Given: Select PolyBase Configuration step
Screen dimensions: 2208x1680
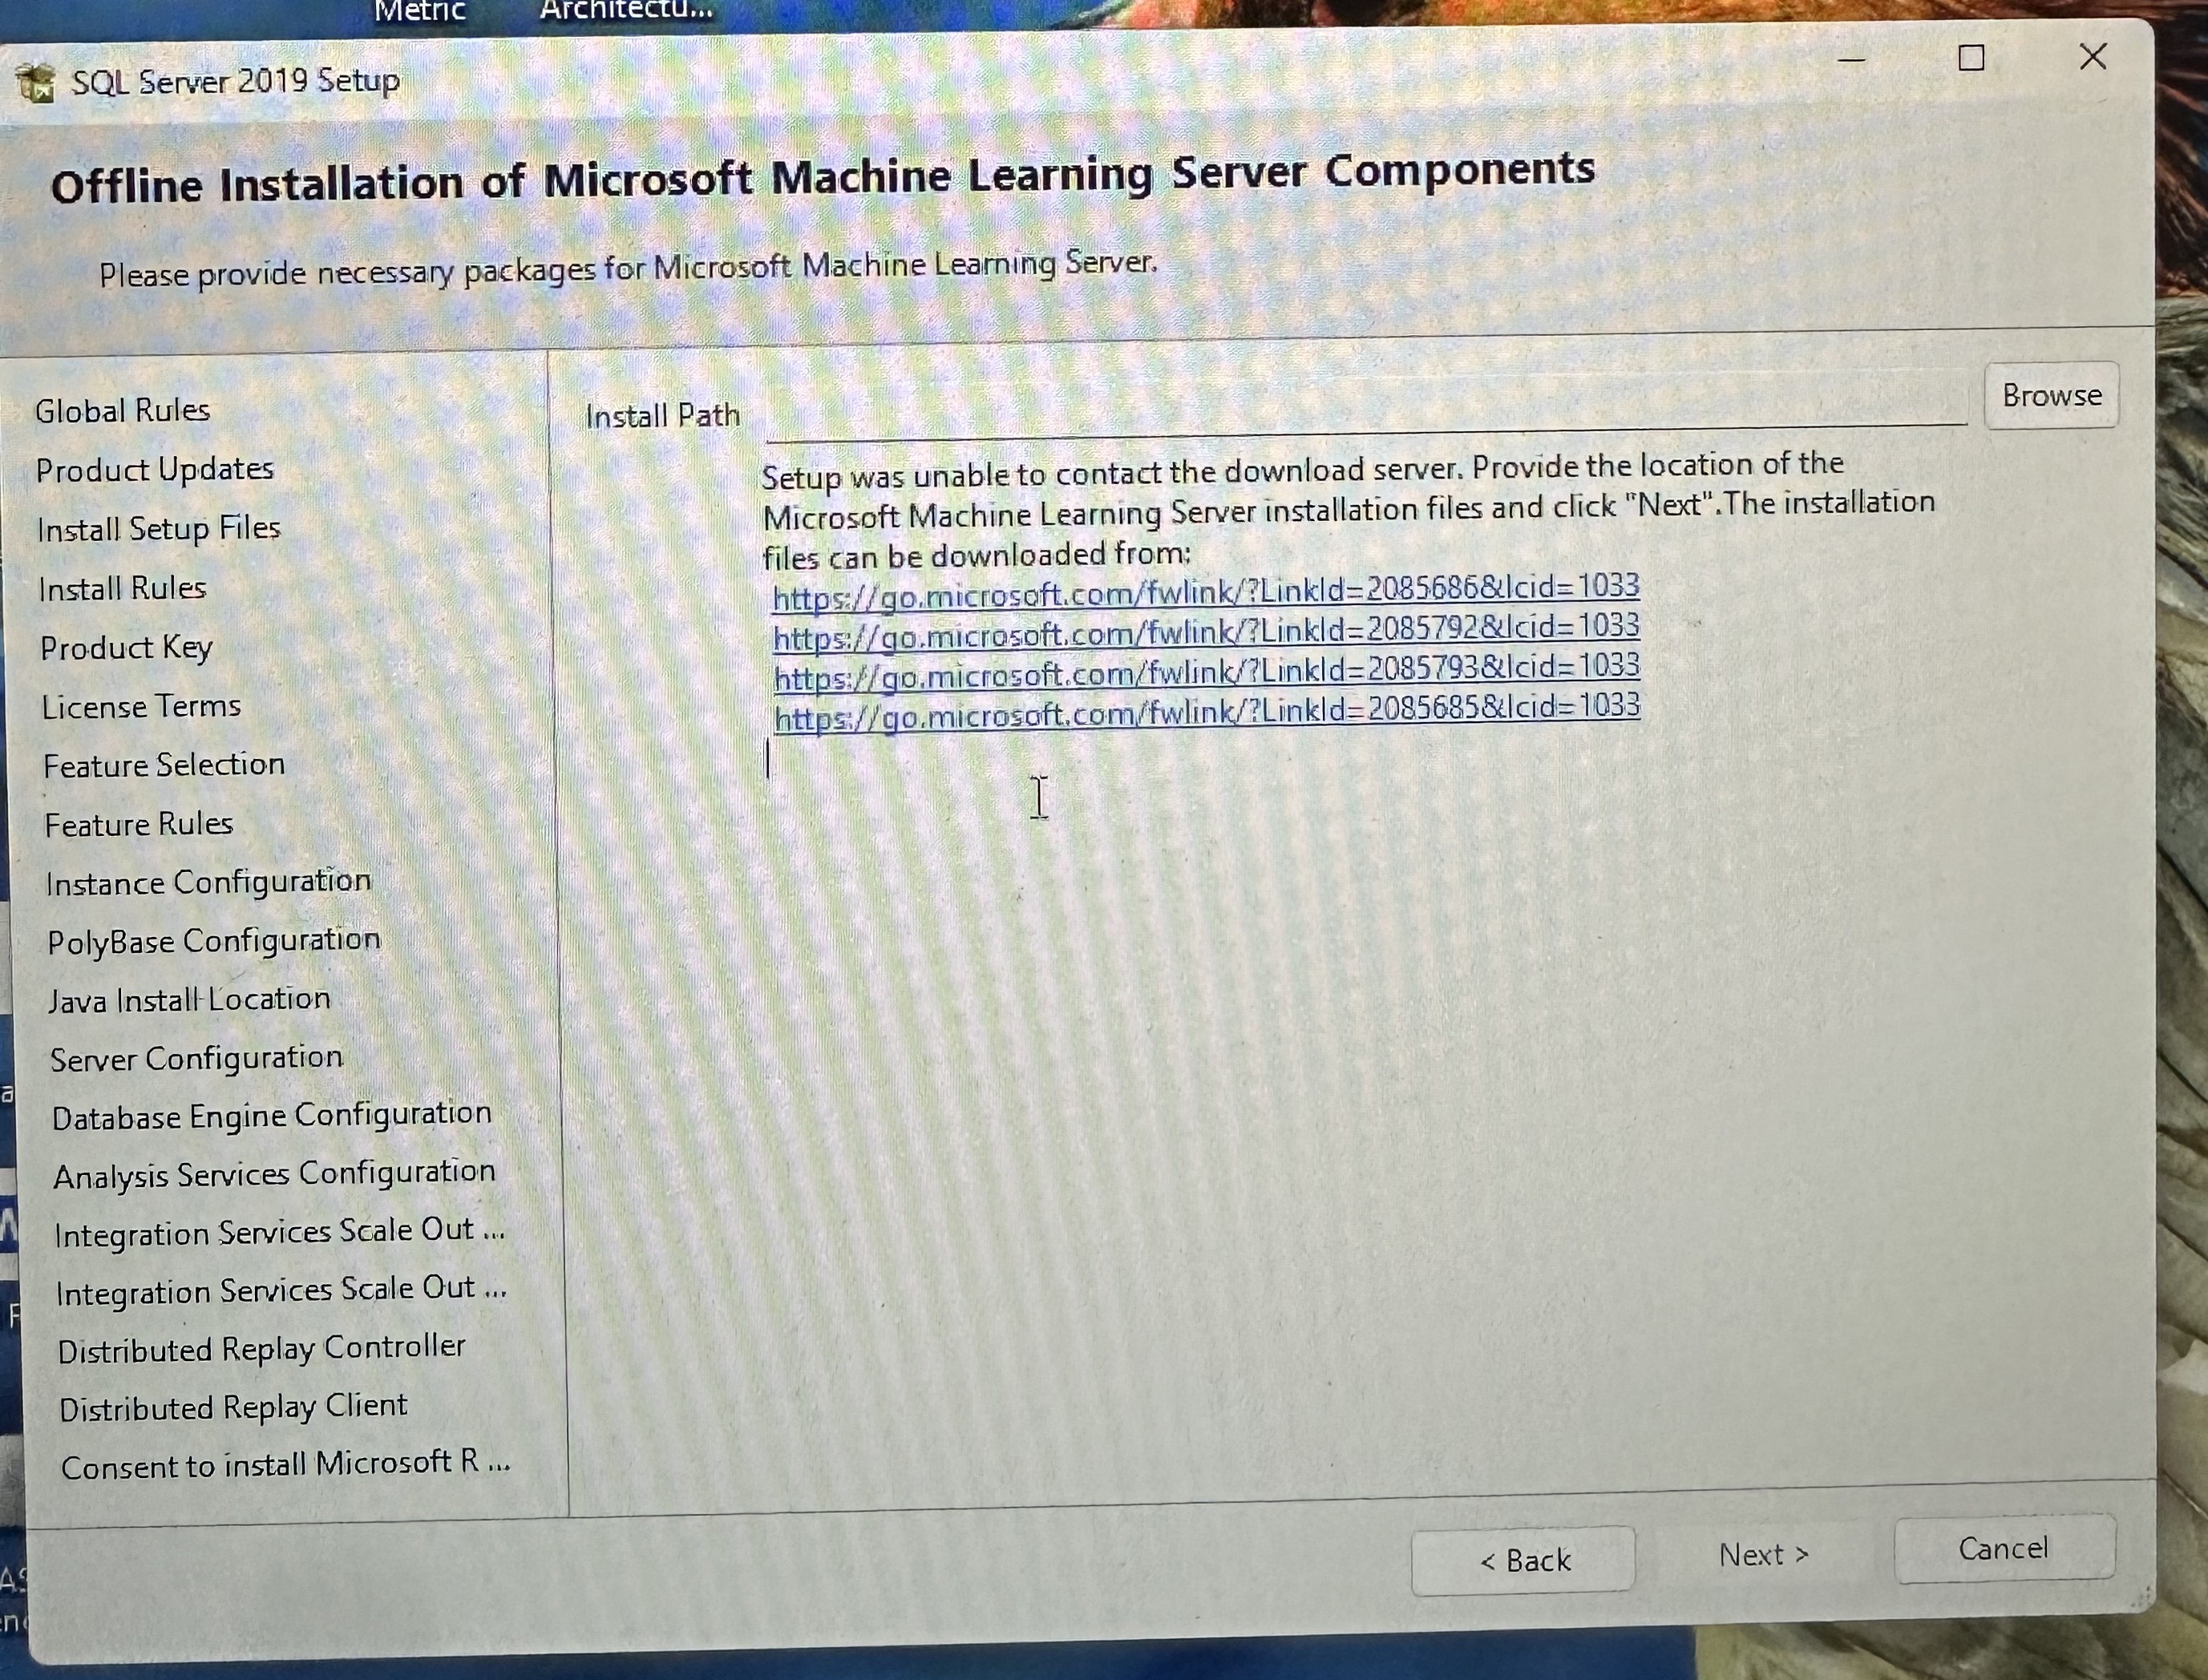Looking at the screenshot, I should pyautogui.click(x=213, y=939).
